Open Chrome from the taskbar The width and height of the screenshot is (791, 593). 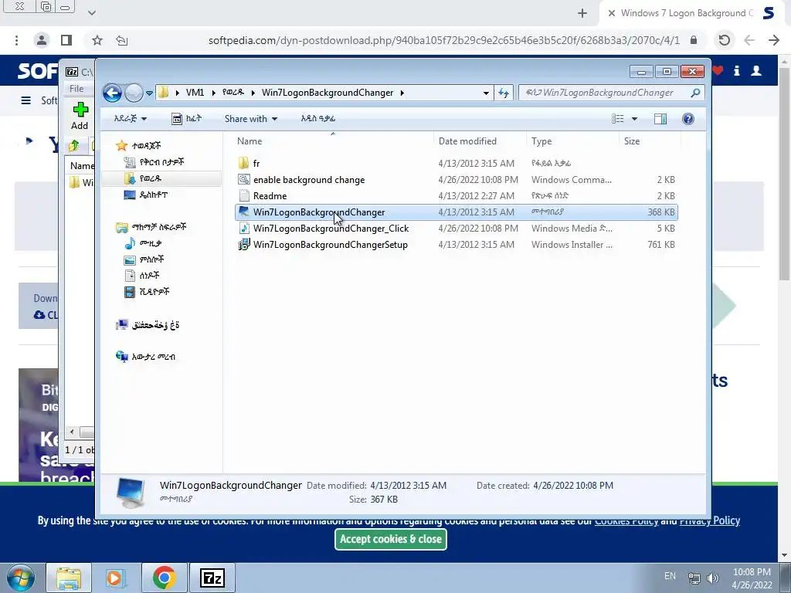click(164, 578)
